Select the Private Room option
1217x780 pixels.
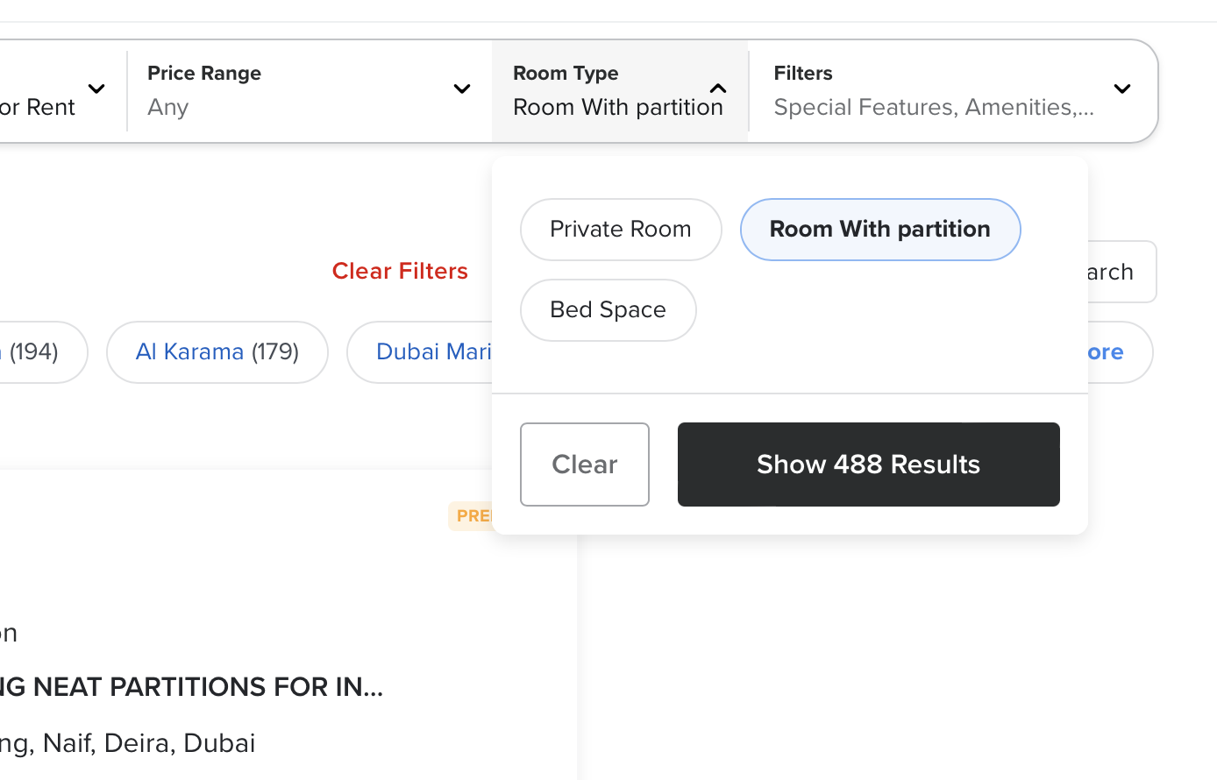tap(620, 230)
